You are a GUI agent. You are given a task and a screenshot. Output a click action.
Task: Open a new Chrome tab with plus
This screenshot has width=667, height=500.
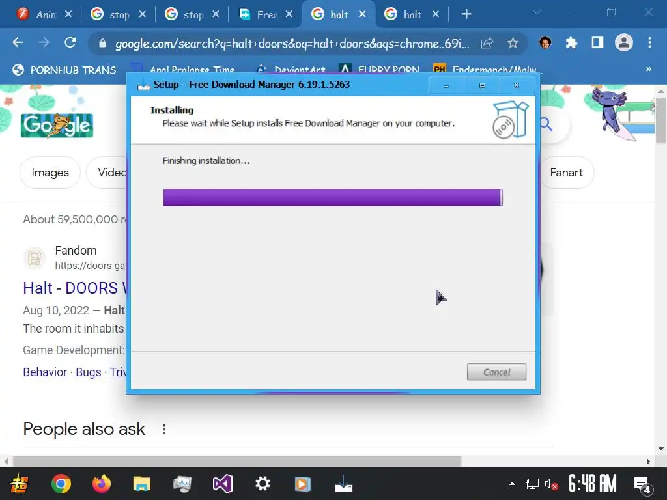point(466,14)
